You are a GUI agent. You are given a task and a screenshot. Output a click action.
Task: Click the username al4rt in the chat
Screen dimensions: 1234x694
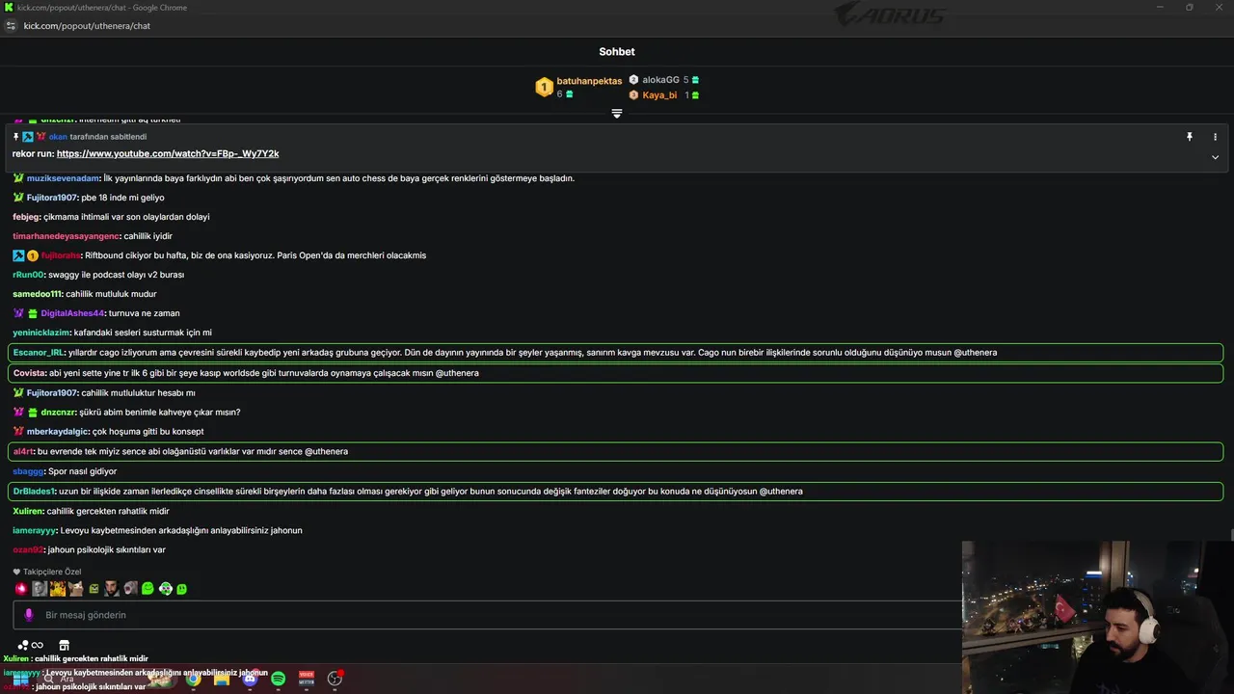(x=23, y=451)
